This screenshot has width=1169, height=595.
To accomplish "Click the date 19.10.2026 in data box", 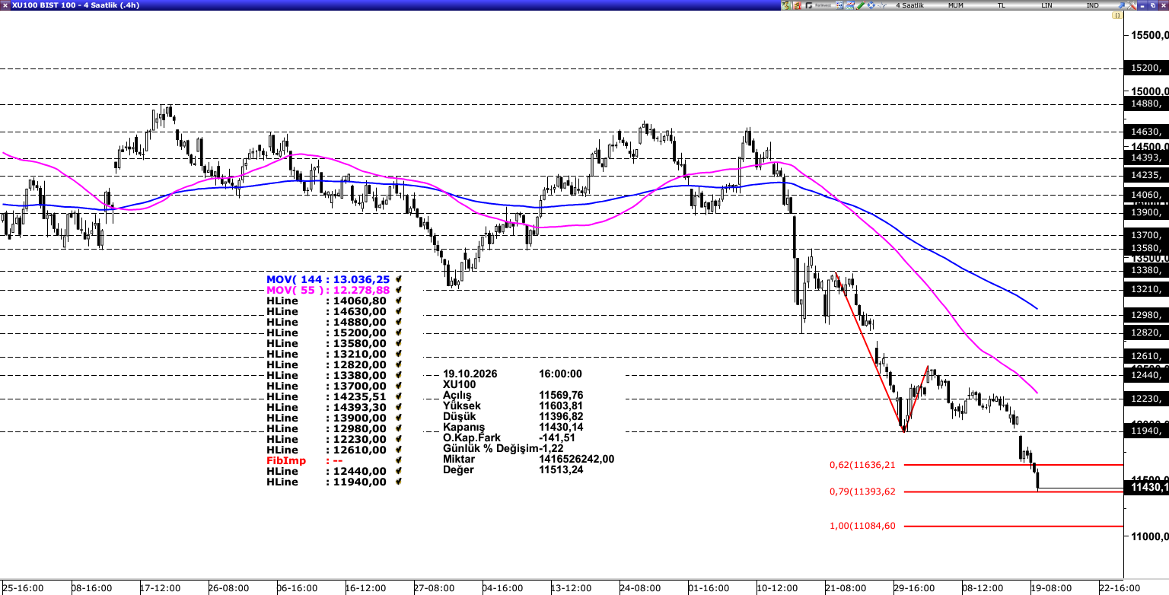I will pos(470,374).
